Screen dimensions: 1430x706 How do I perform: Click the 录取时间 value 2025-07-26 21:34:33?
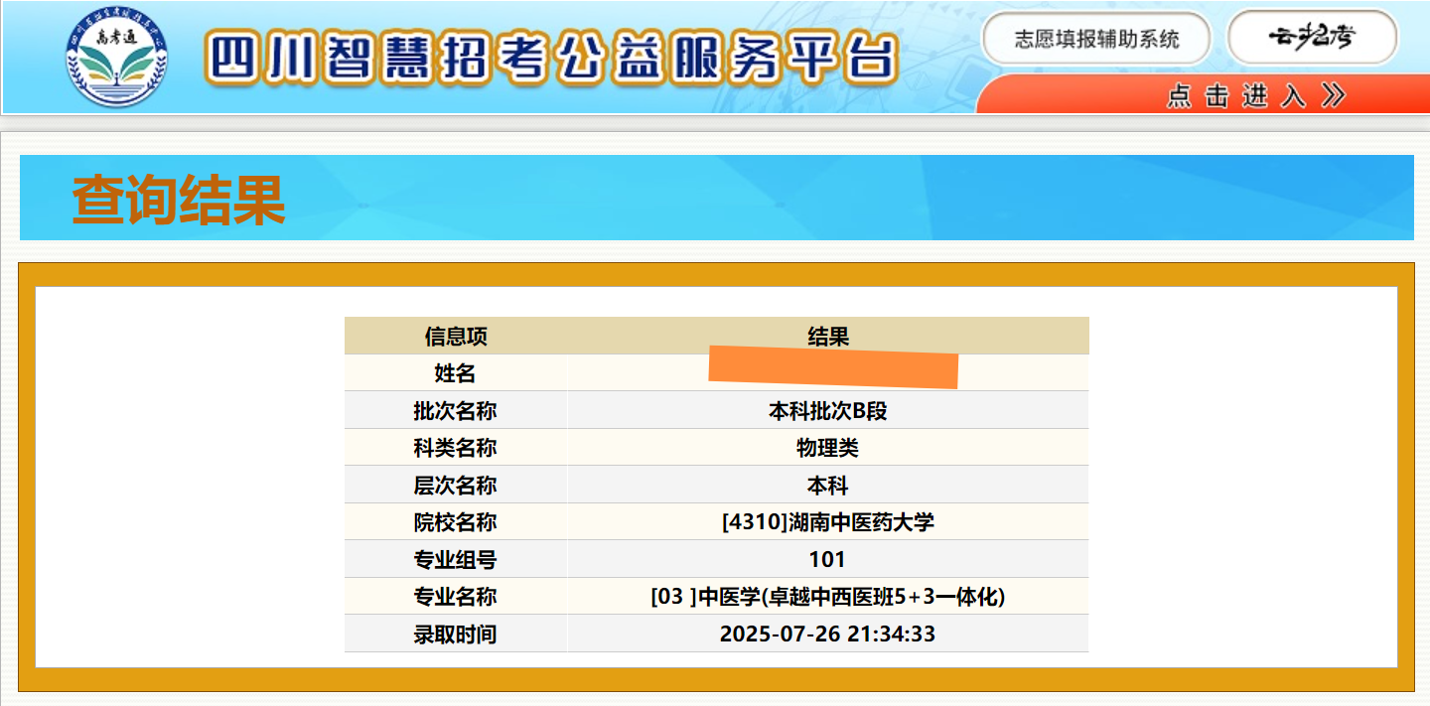point(827,635)
